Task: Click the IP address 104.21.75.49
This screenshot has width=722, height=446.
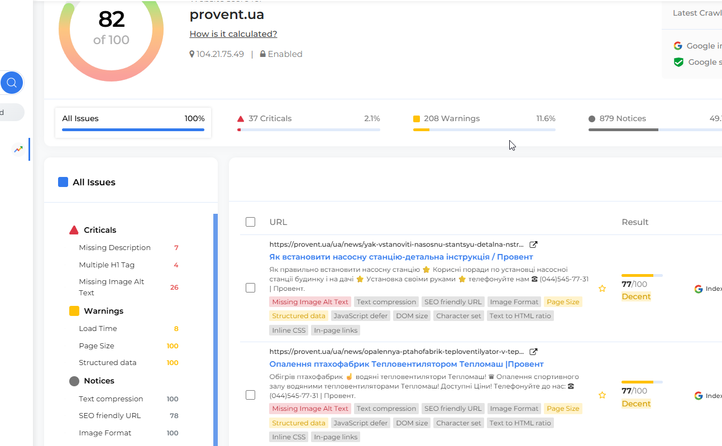Action: [x=220, y=54]
